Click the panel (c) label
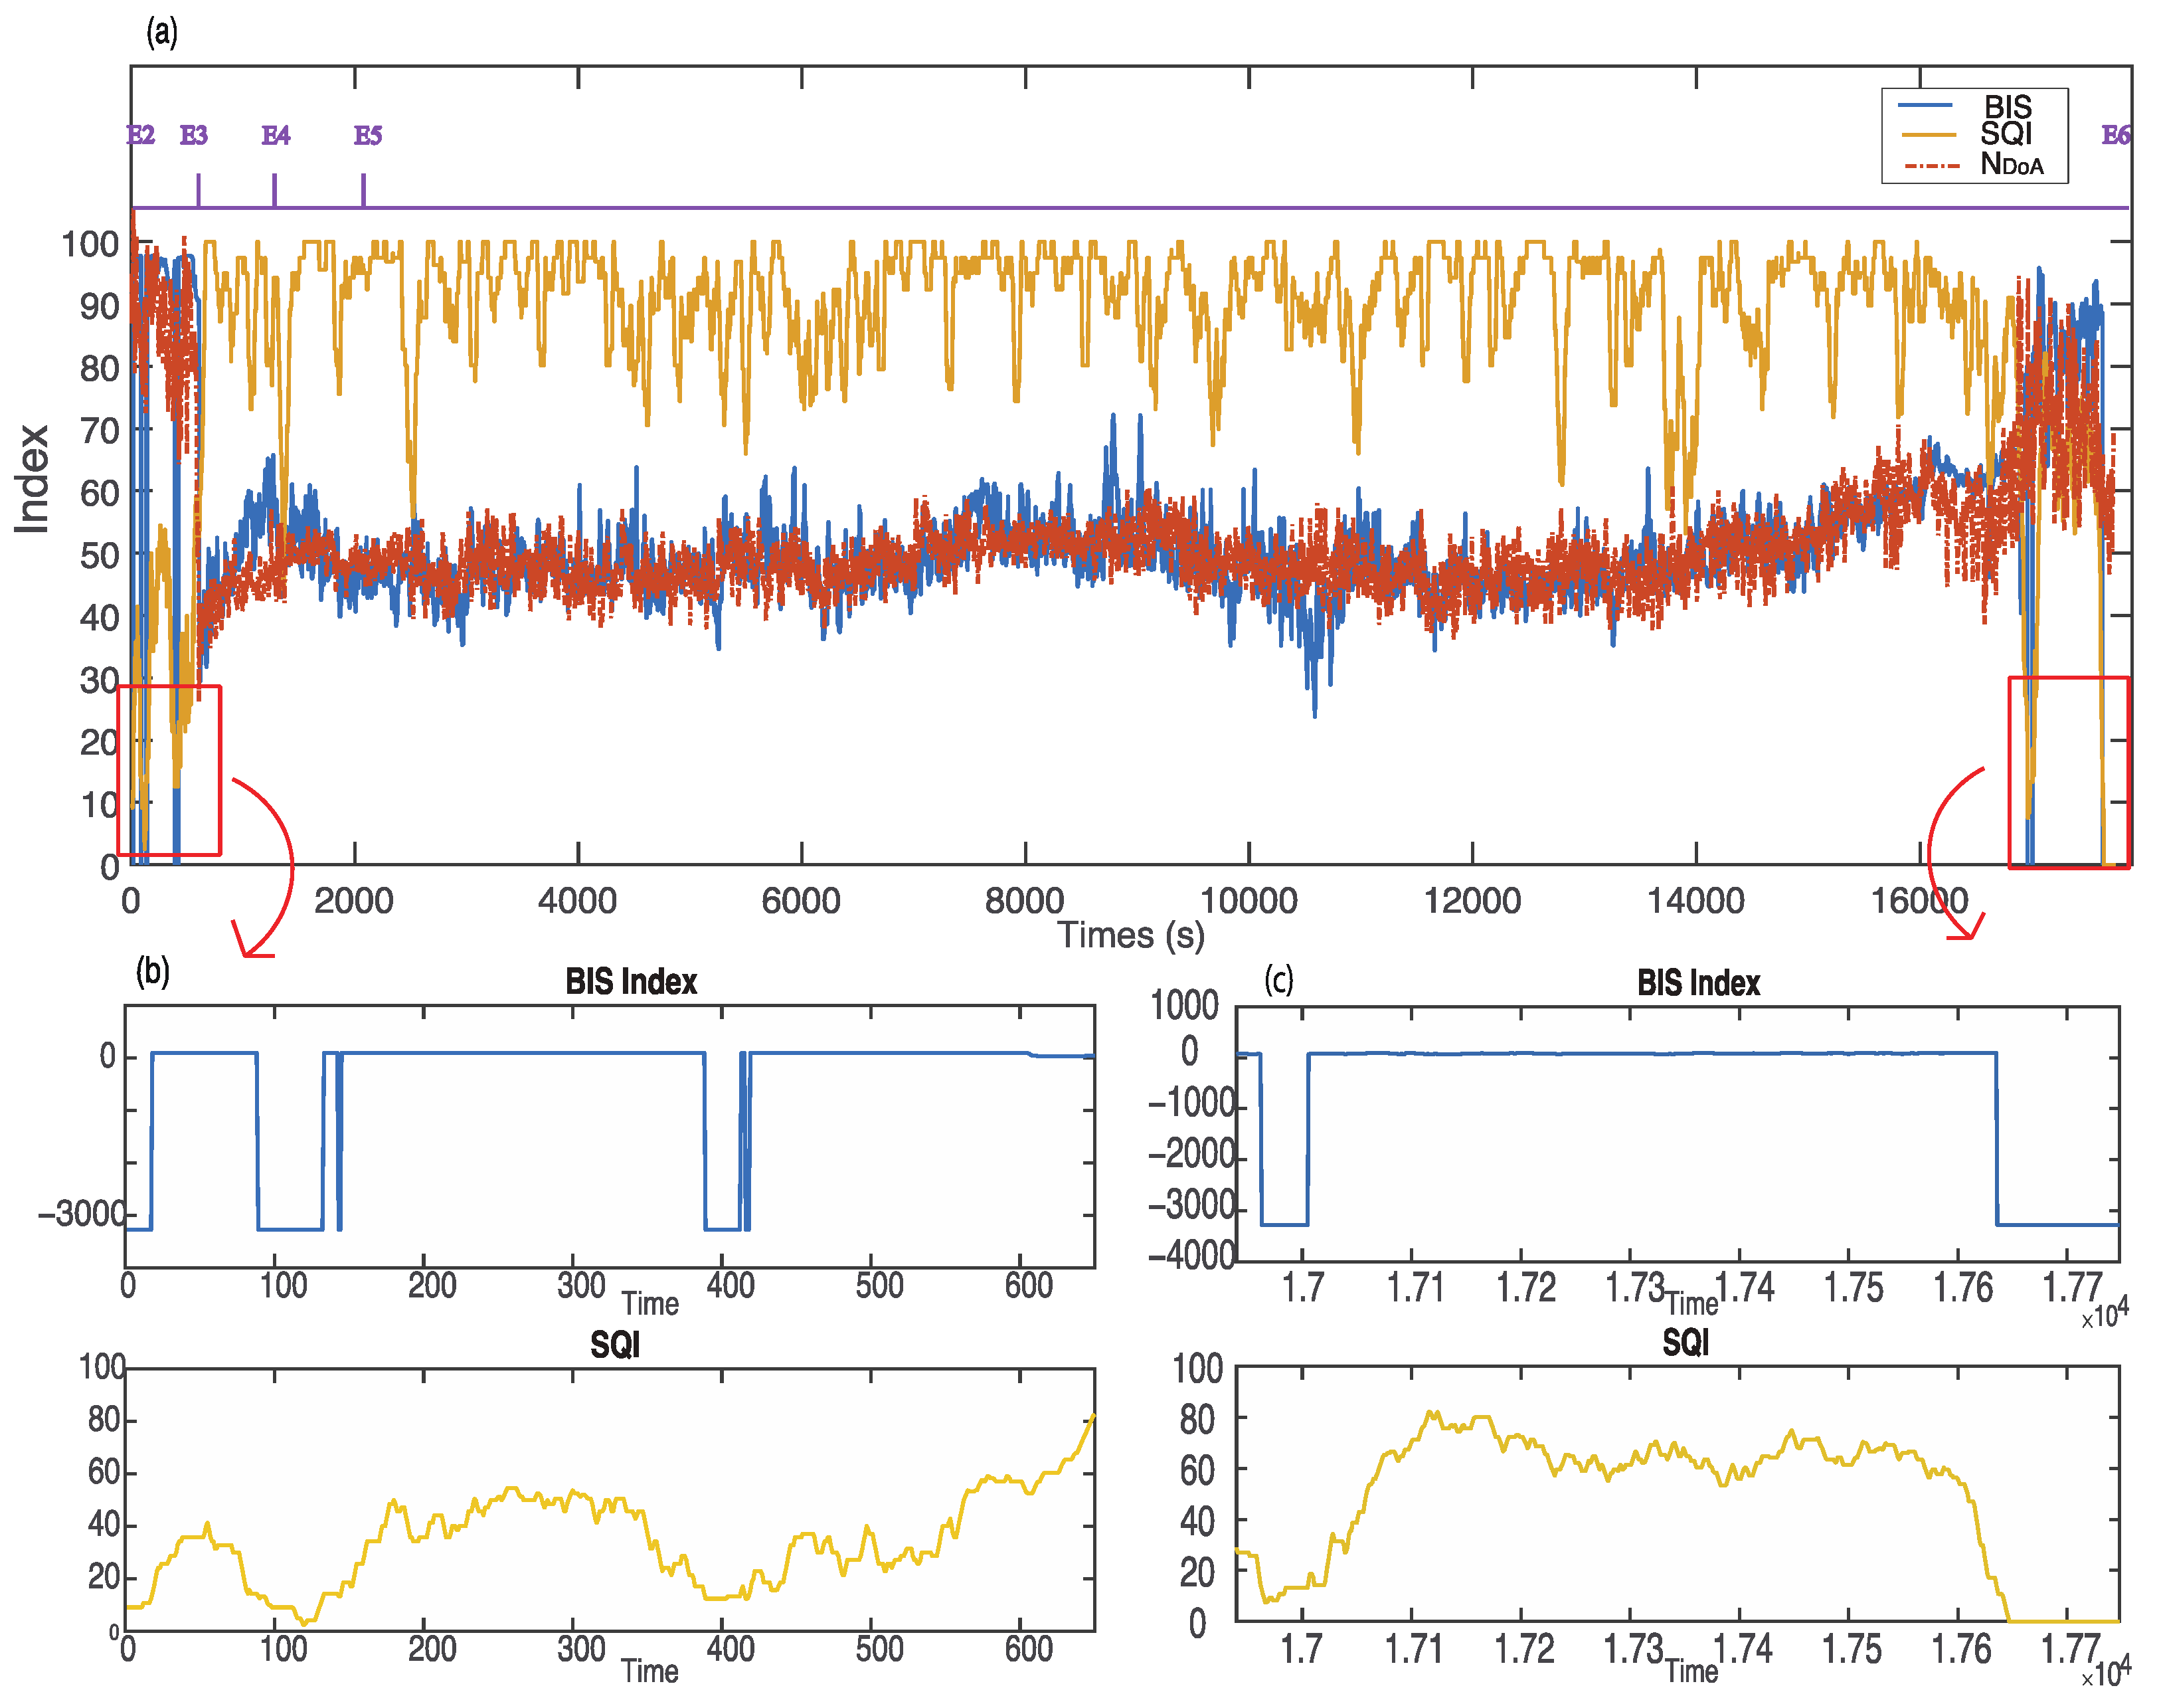This screenshot has width=2159, height=1708. click(x=1278, y=979)
